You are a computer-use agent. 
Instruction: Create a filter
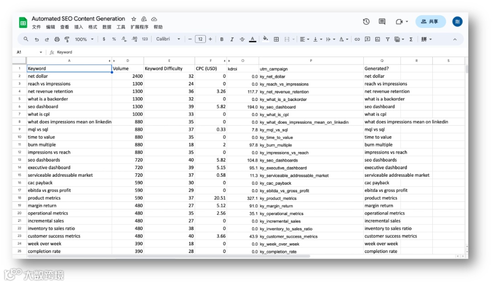tap(388, 39)
